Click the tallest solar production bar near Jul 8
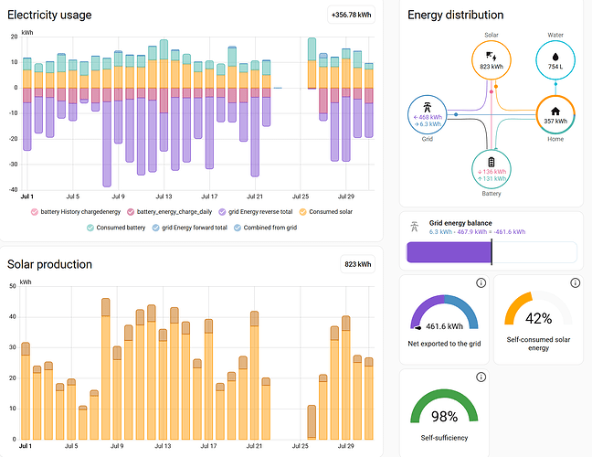 click(x=106, y=368)
